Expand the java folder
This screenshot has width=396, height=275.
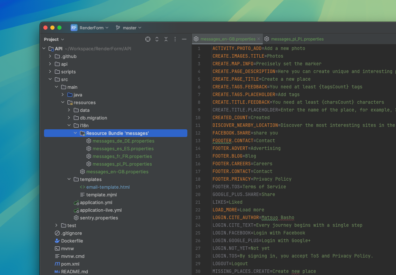point(63,95)
